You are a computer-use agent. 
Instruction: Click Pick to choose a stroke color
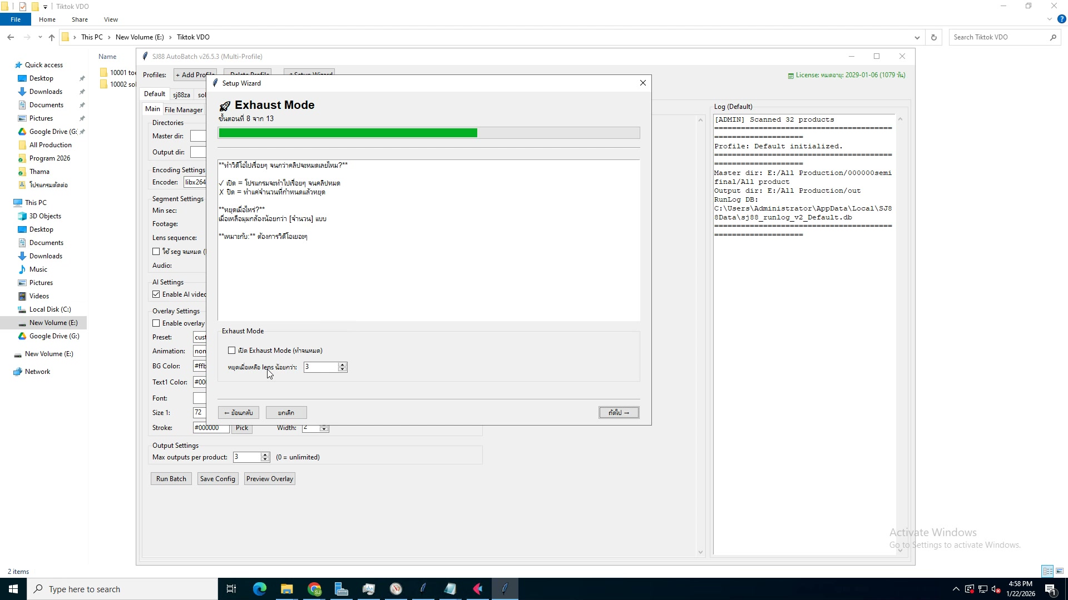(x=241, y=428)
